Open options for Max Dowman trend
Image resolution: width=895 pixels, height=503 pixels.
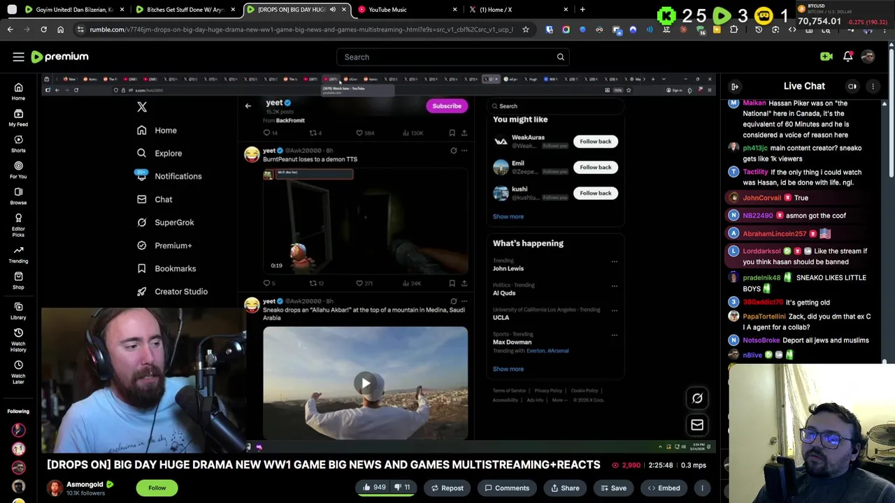click(615, 335)
